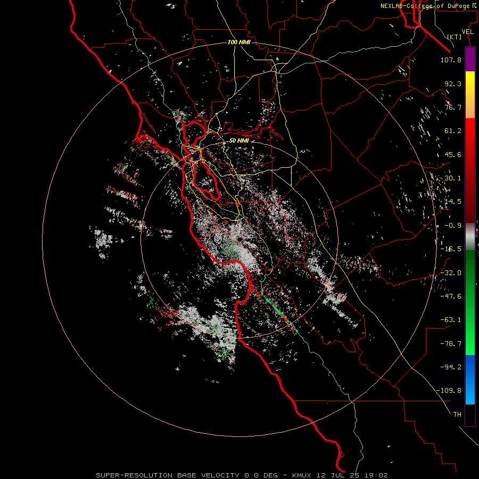Select the purple segment of velocity color bar

(x=470, y=59)
